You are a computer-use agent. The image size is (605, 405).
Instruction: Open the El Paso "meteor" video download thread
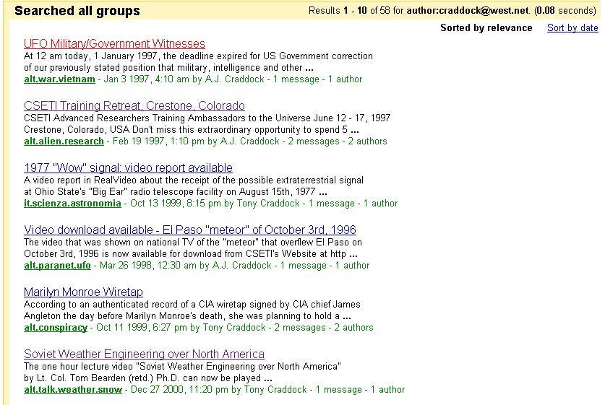(190, 230)
